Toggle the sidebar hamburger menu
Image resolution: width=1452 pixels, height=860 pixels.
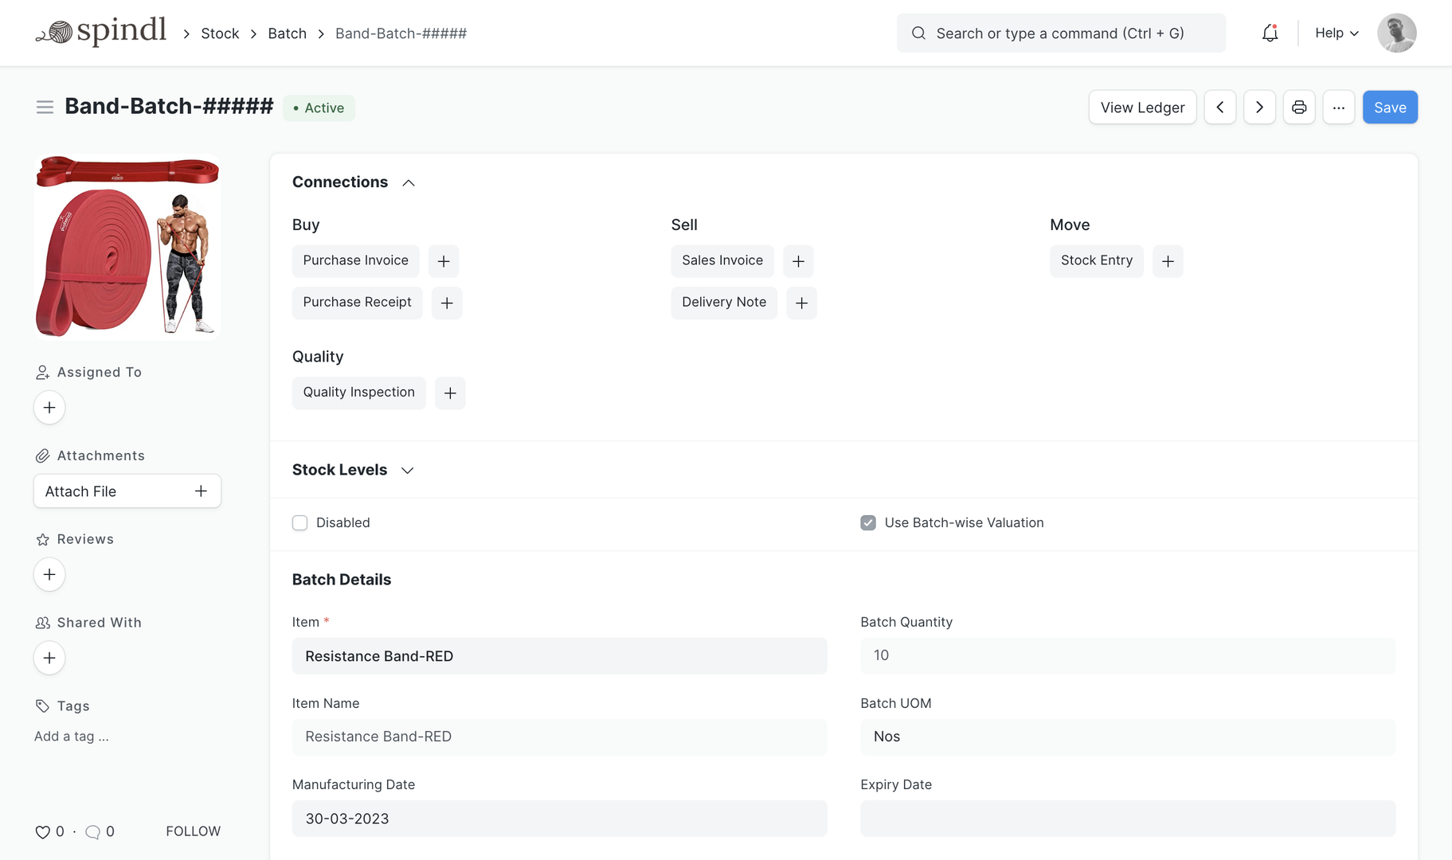coord(45,107)
